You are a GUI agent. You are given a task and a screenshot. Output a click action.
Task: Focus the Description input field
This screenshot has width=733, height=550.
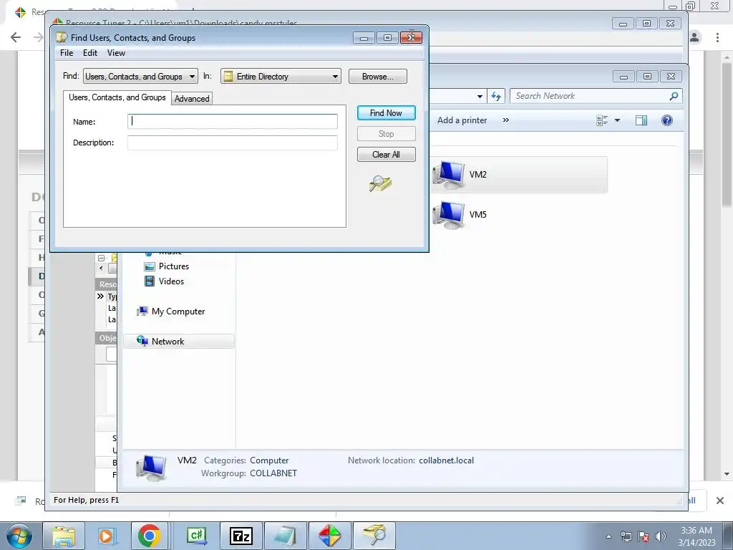click(233, 143)
